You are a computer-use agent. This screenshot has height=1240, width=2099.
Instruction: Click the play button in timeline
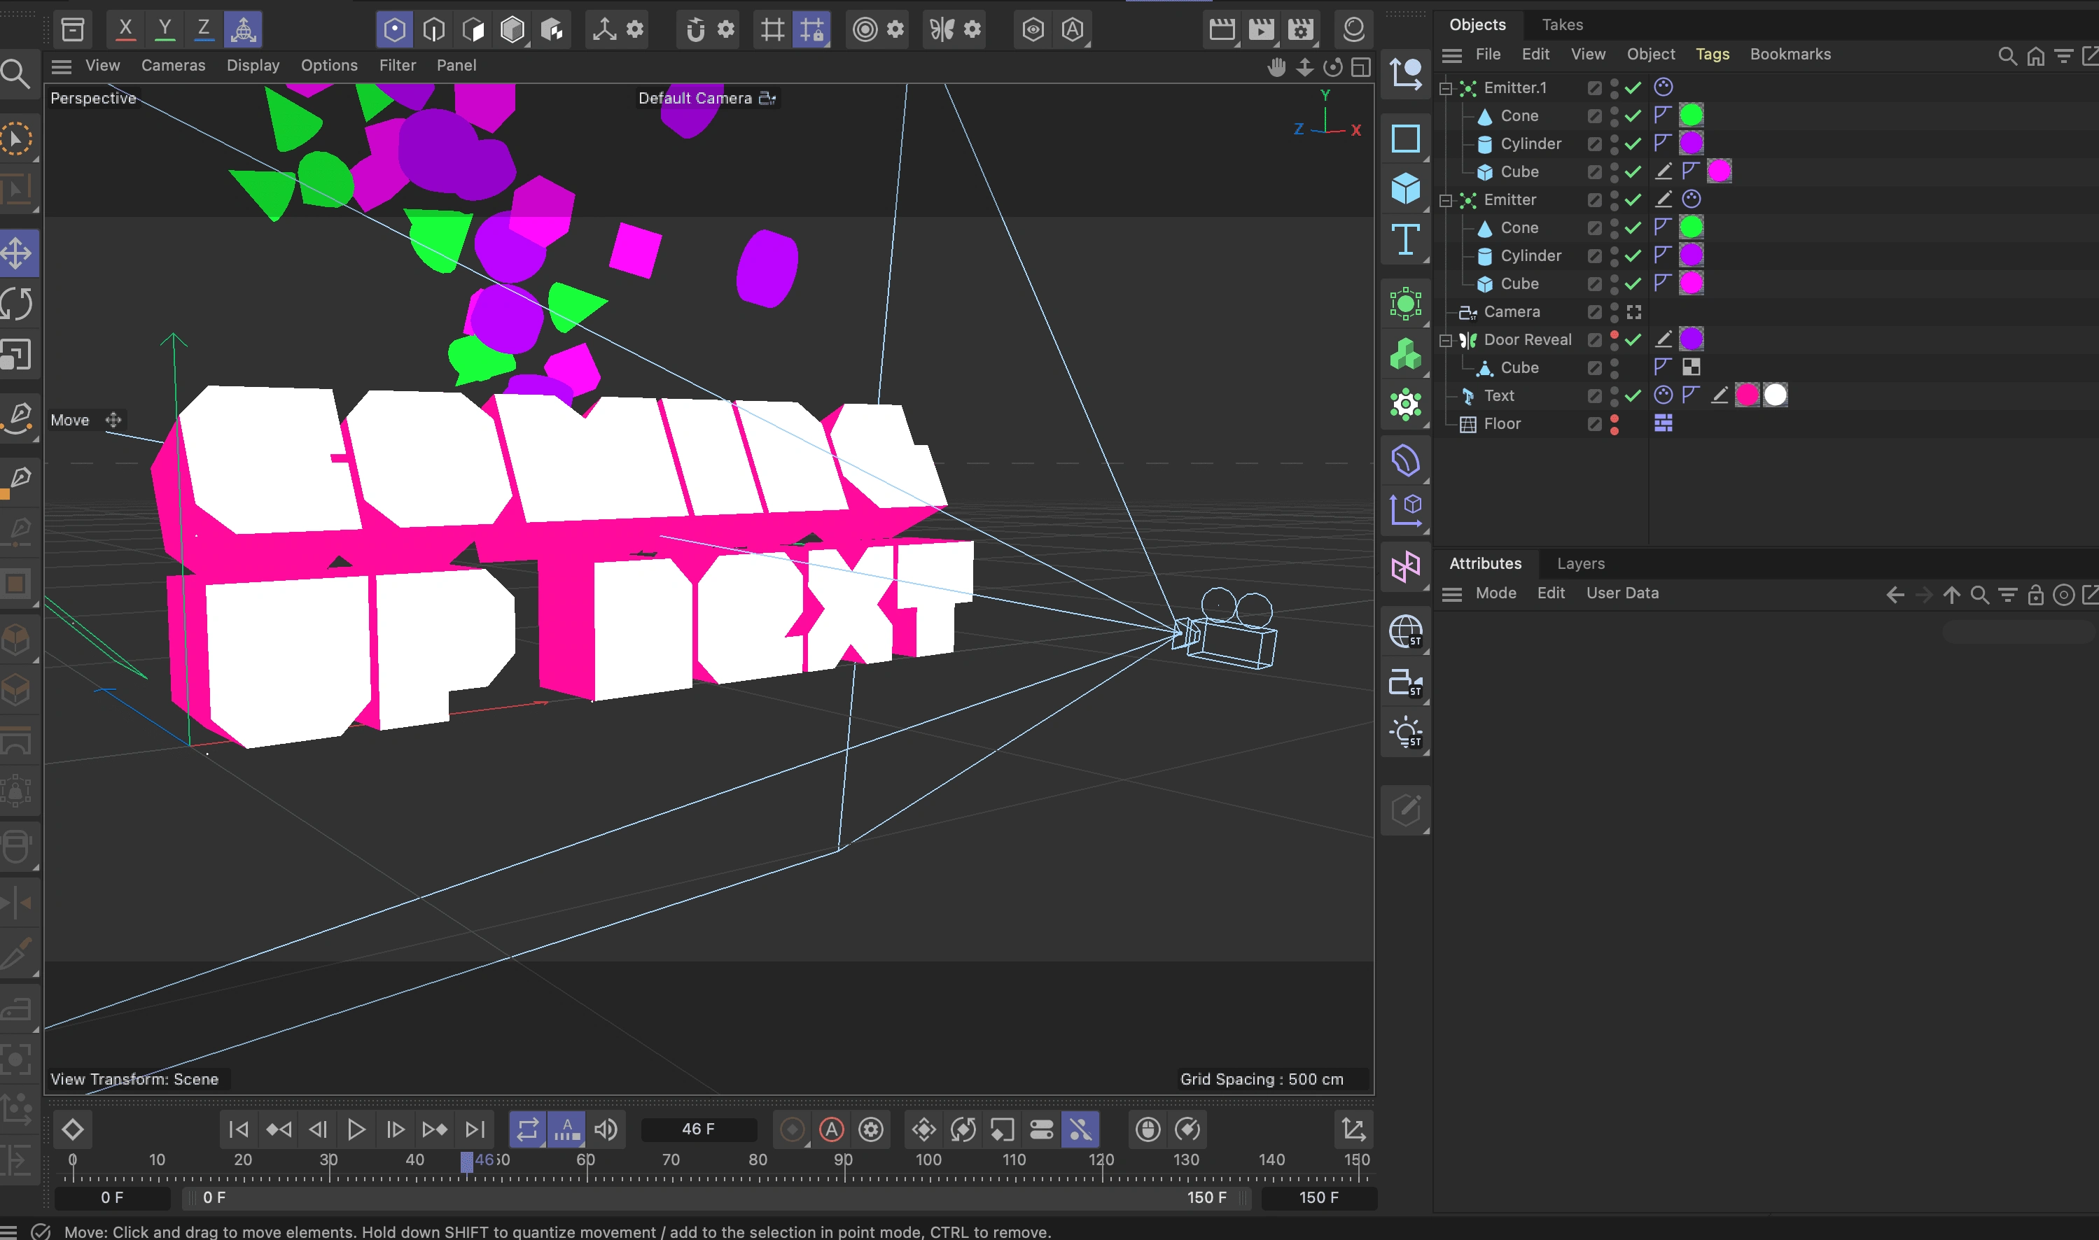pyautogui.click(x=356, y=1129)
